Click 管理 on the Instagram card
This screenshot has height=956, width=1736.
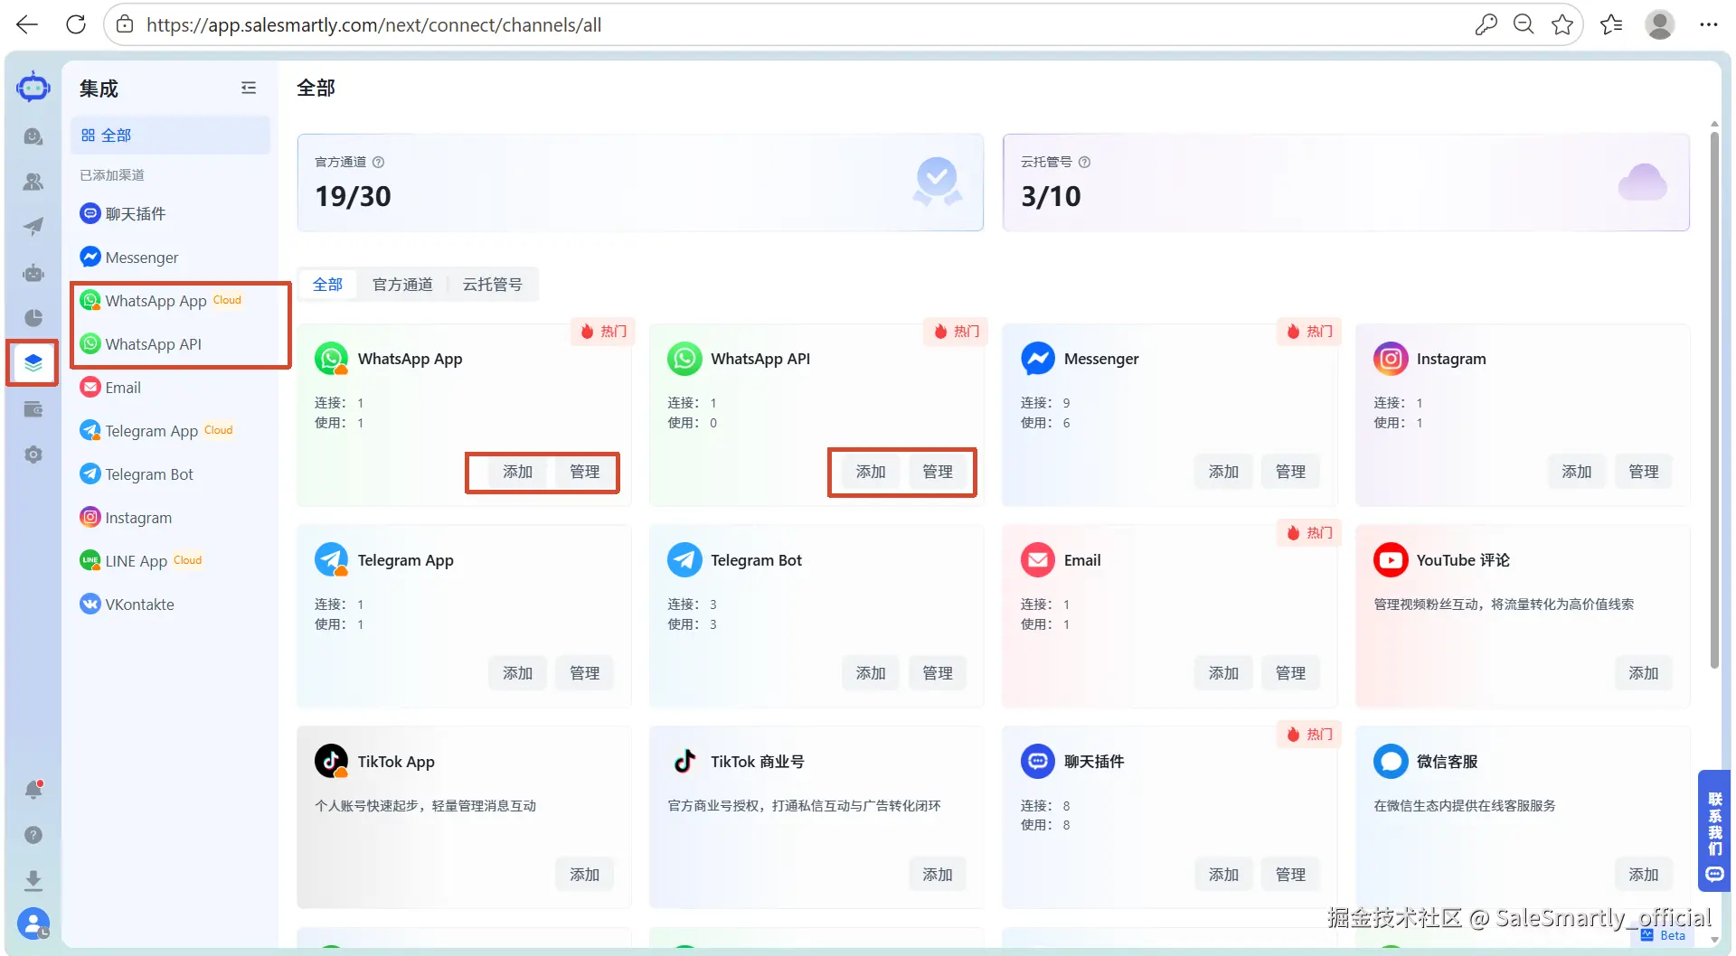(1644, 472)
